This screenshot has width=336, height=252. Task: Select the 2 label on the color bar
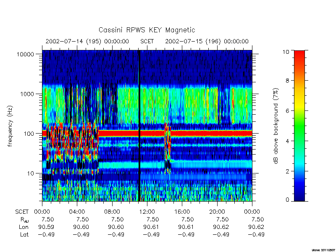click(288, 171)
